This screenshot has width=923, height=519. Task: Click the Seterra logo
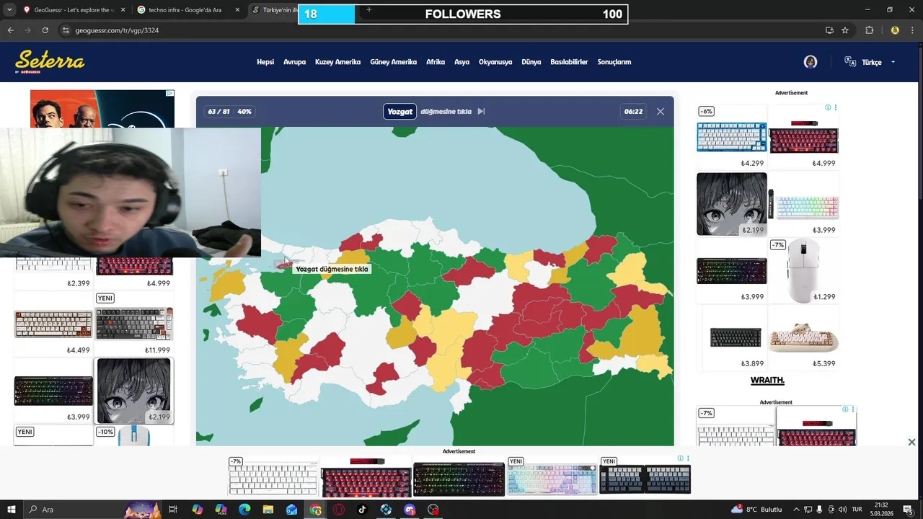coord(50,61)
